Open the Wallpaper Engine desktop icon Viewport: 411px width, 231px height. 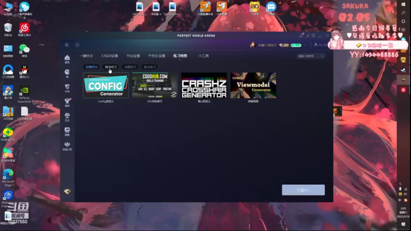coord(8,199)
